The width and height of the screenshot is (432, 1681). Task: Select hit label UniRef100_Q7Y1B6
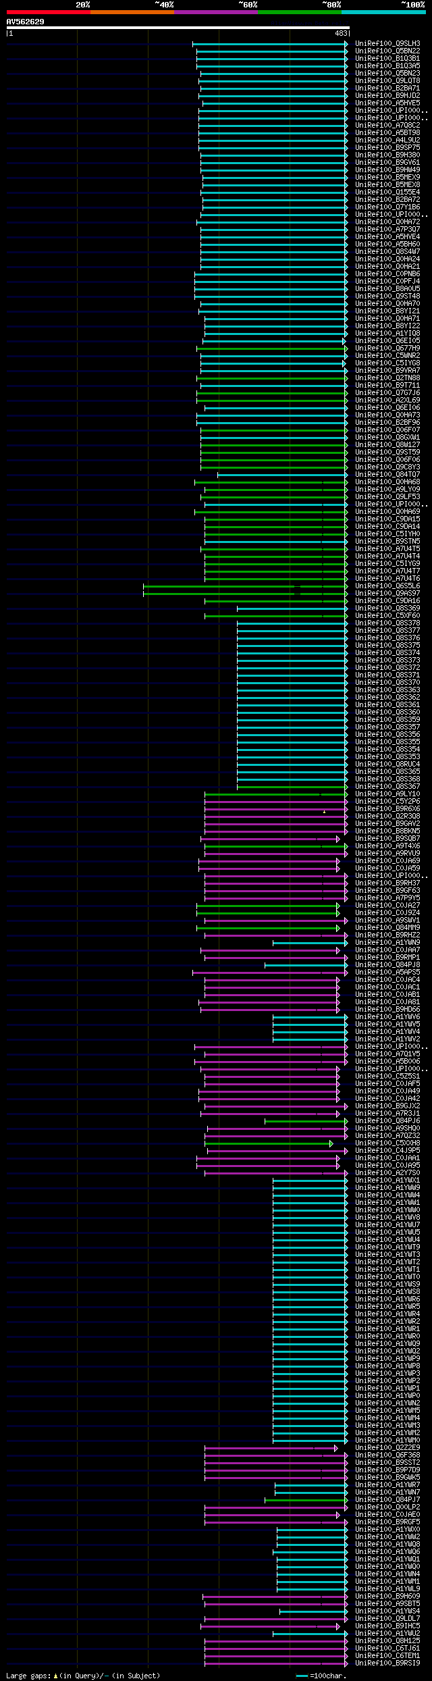click(x=387, y=207)
